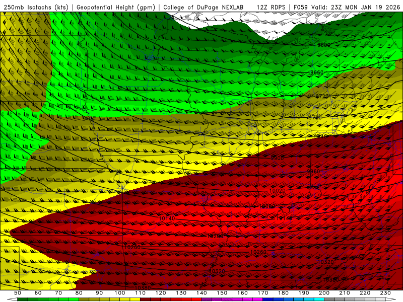403x302 pixels.
Task: Select dark blue legend swatch just after 170
Action: click(268, 299)
